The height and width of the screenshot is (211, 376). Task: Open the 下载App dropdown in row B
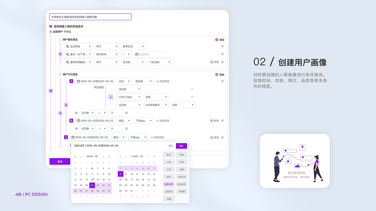coord(143,120)
